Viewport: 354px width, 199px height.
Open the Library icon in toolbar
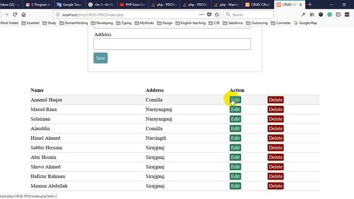pos(312,15)
